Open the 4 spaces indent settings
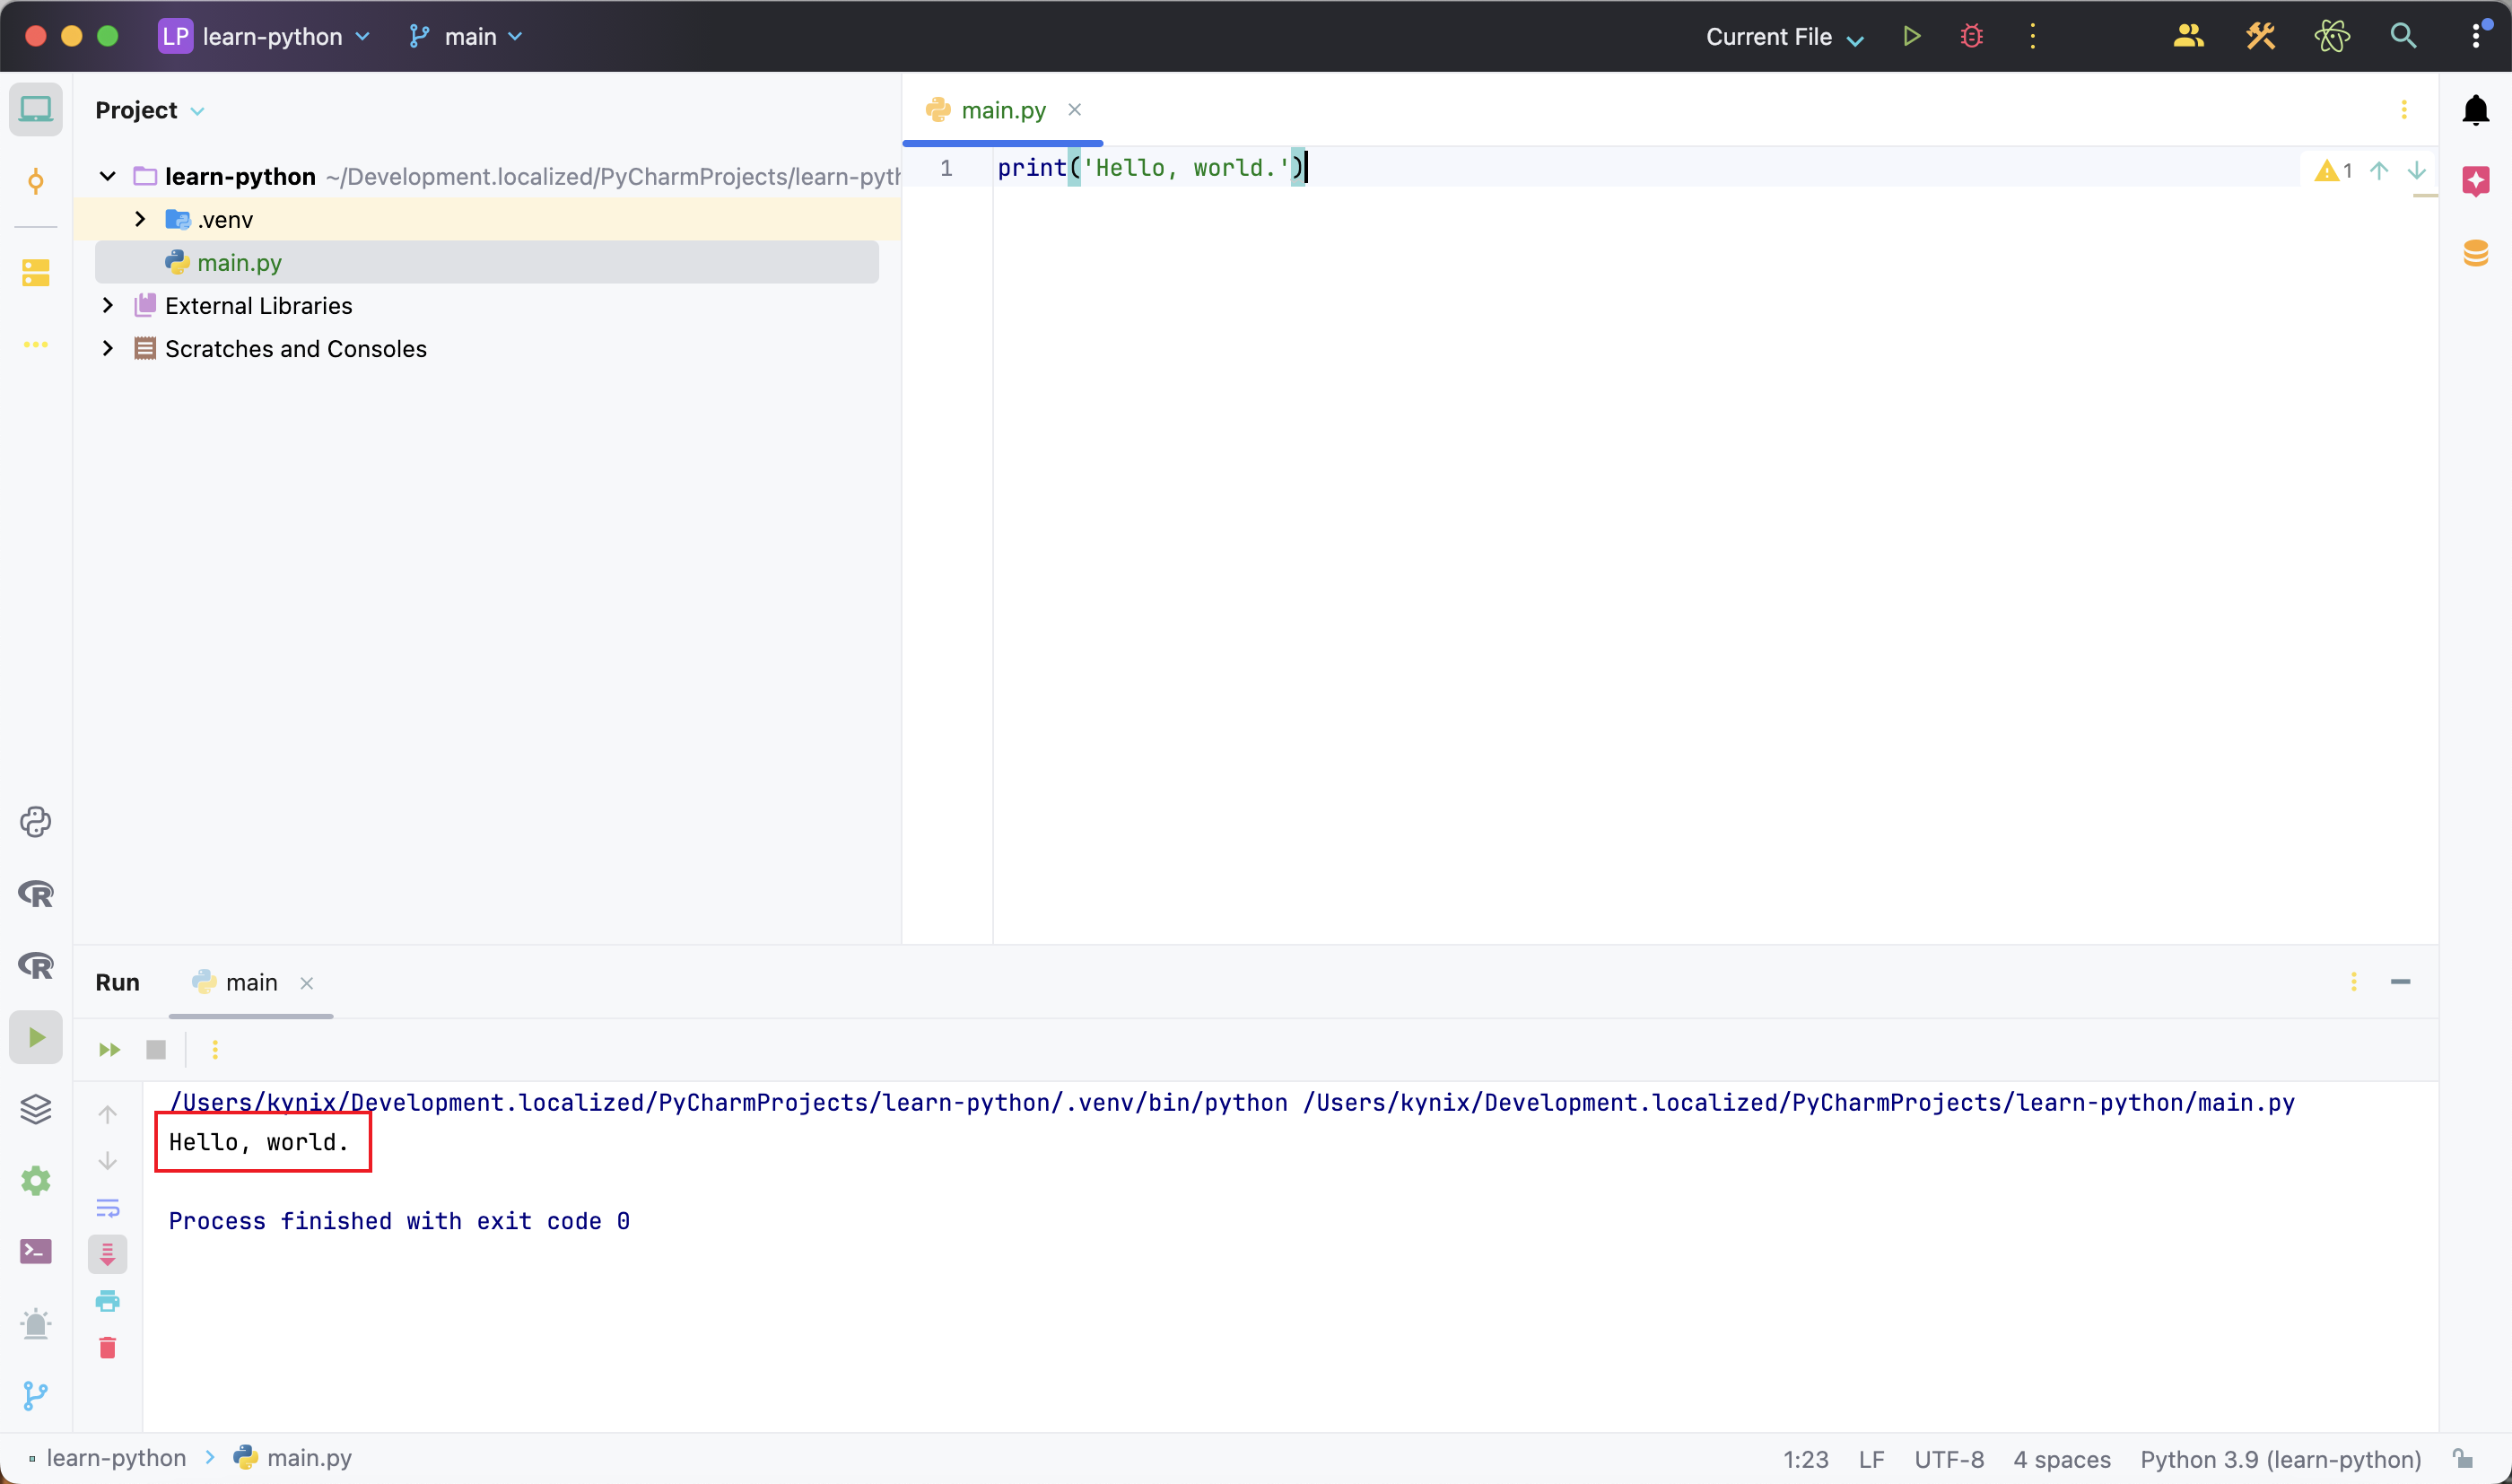The width and height of the screenshot is (2512, 1484). (2061, 1459)
